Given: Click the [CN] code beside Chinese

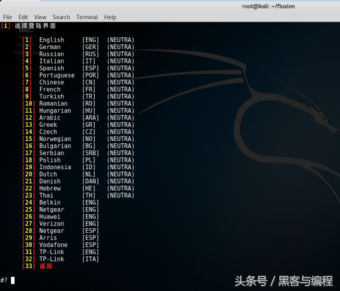Looking at the screenshot, I should pos(89,82).
